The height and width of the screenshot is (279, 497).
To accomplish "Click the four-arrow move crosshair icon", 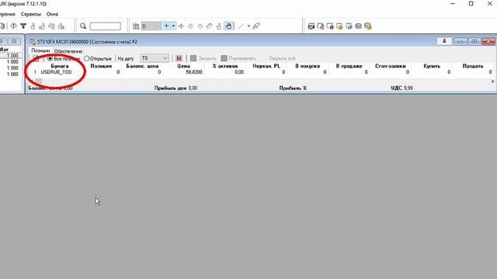I will 181,26.
